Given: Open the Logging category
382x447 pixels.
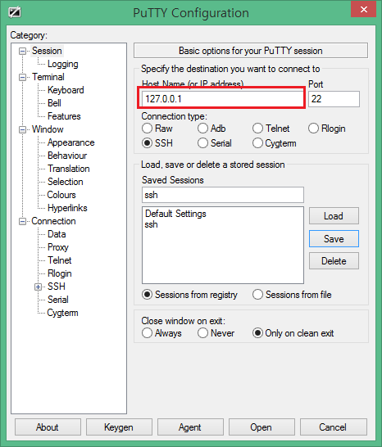Looking at the screenshot, I should 63,64.
